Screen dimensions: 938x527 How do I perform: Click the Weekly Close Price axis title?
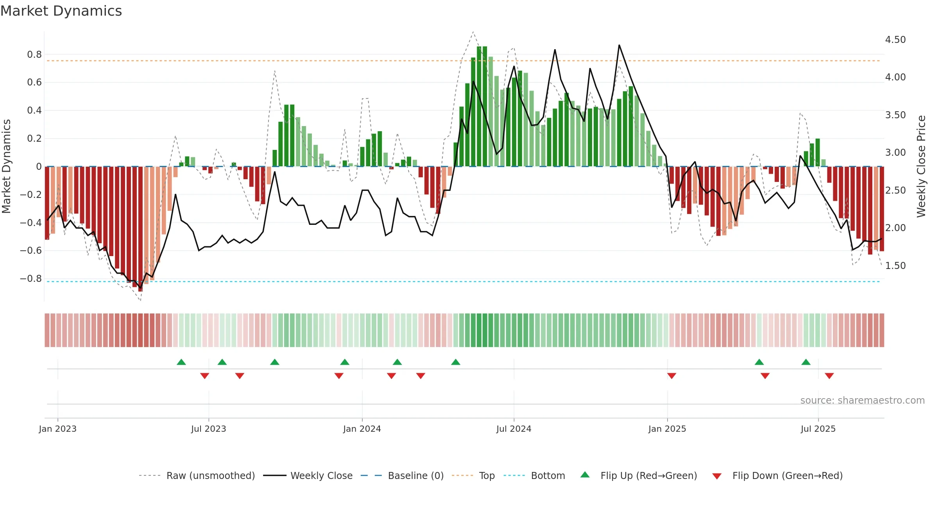click(x=921, y=166)
